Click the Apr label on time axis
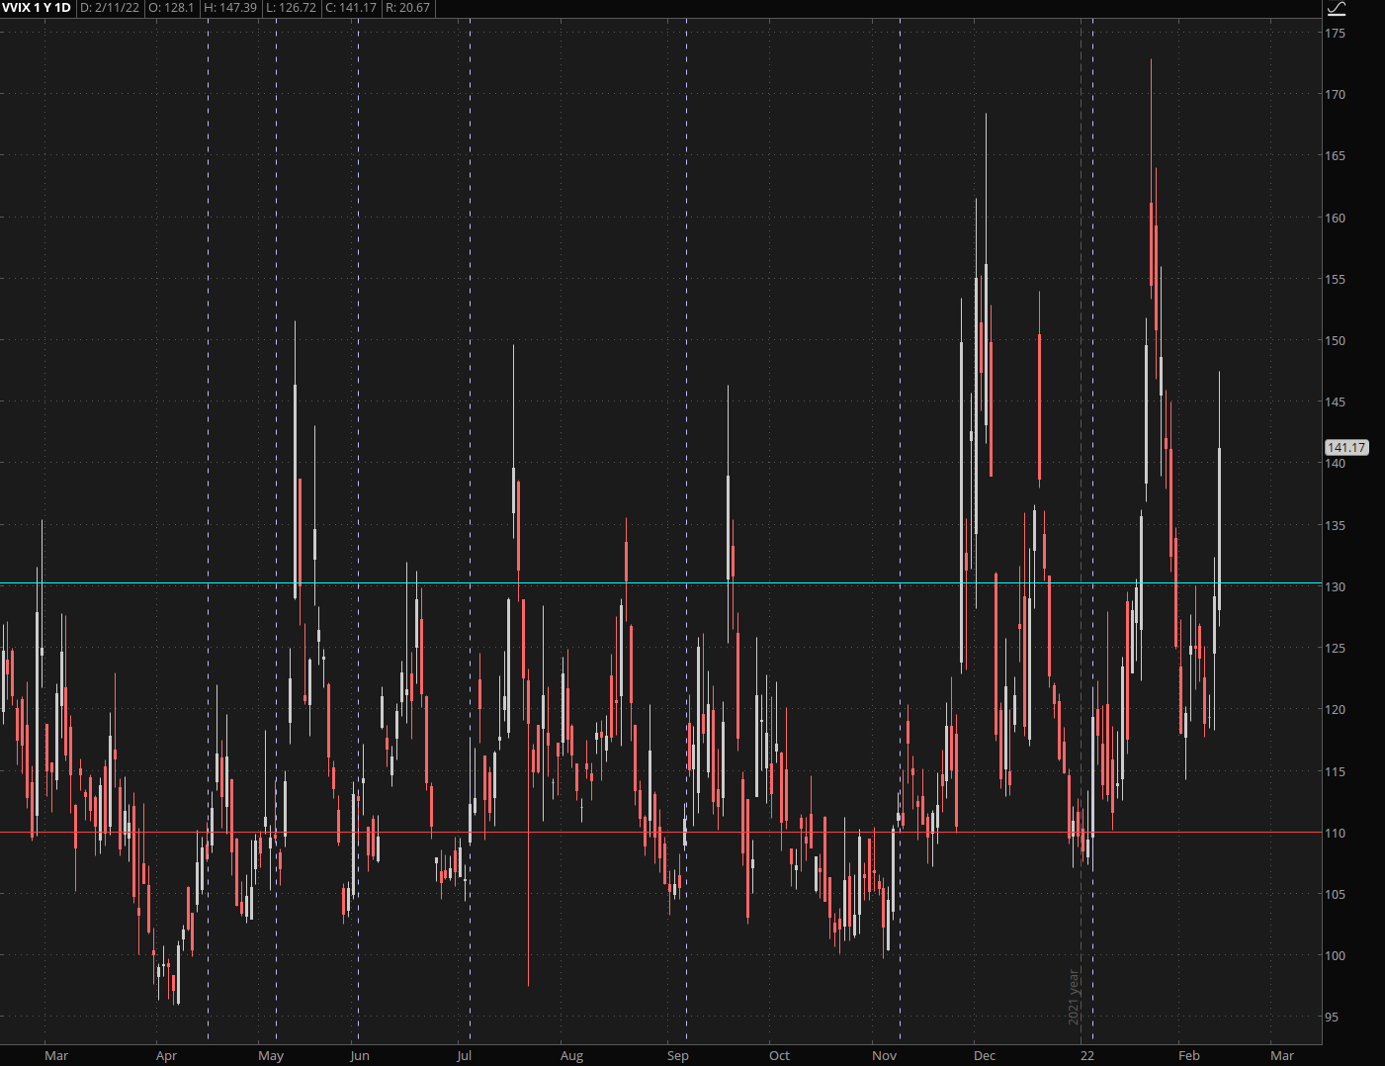Screen dimensions: 1385x1066 coord(166,1056)
